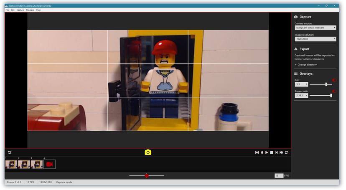The image size is (346, 190).
Task: Click the 'Image resolution:' label
Action: pos(304,35)
